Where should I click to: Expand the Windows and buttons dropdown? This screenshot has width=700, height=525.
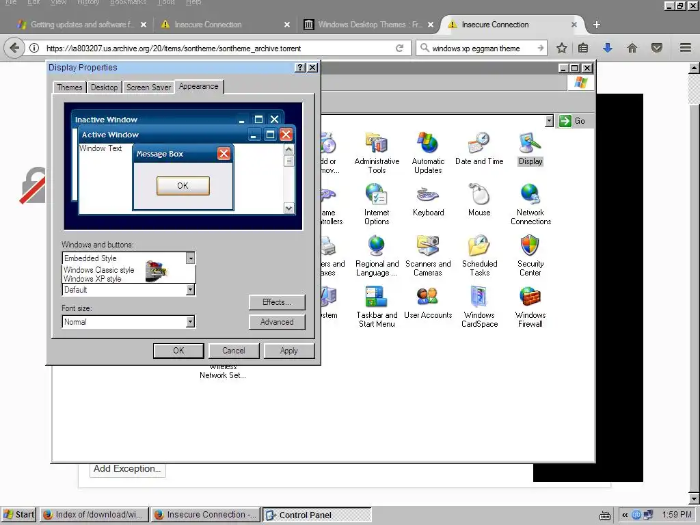191,258
